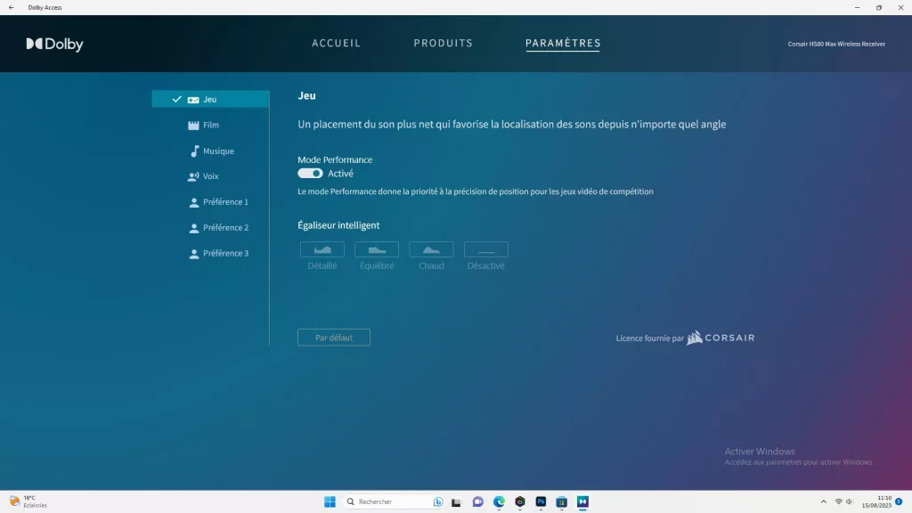Launch Teams Chat from the taskbar
Image resolution: width=912 pixels, height=513 pixels.
click(x=477, y=501)
